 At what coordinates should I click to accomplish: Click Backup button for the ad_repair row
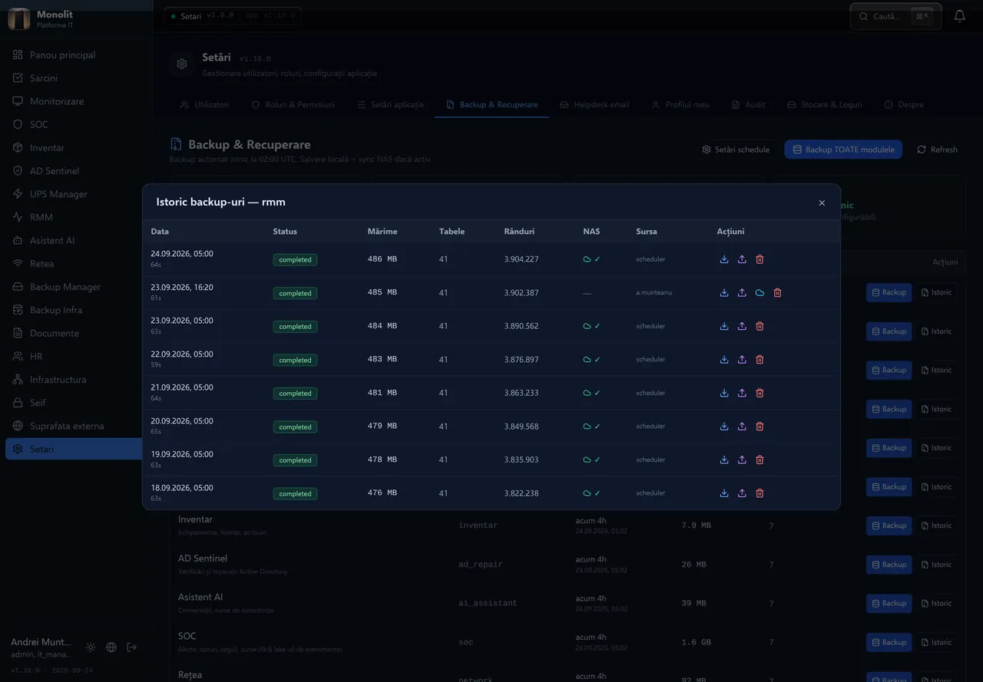click(889, 565)
